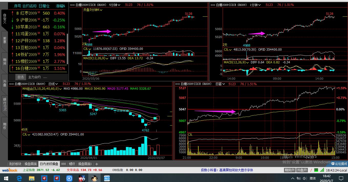Open the wh6 app on the taskbar
Image resolution: width=348 pixels, height=182 pixels.
coord(82,178)
